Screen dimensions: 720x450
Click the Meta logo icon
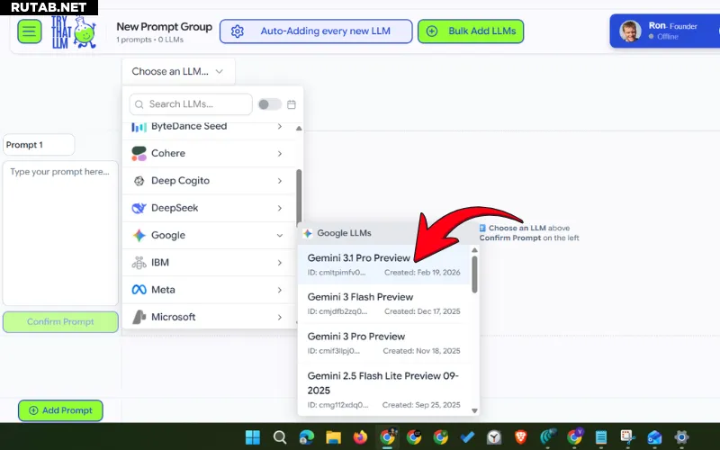click(x=139, y=290)
